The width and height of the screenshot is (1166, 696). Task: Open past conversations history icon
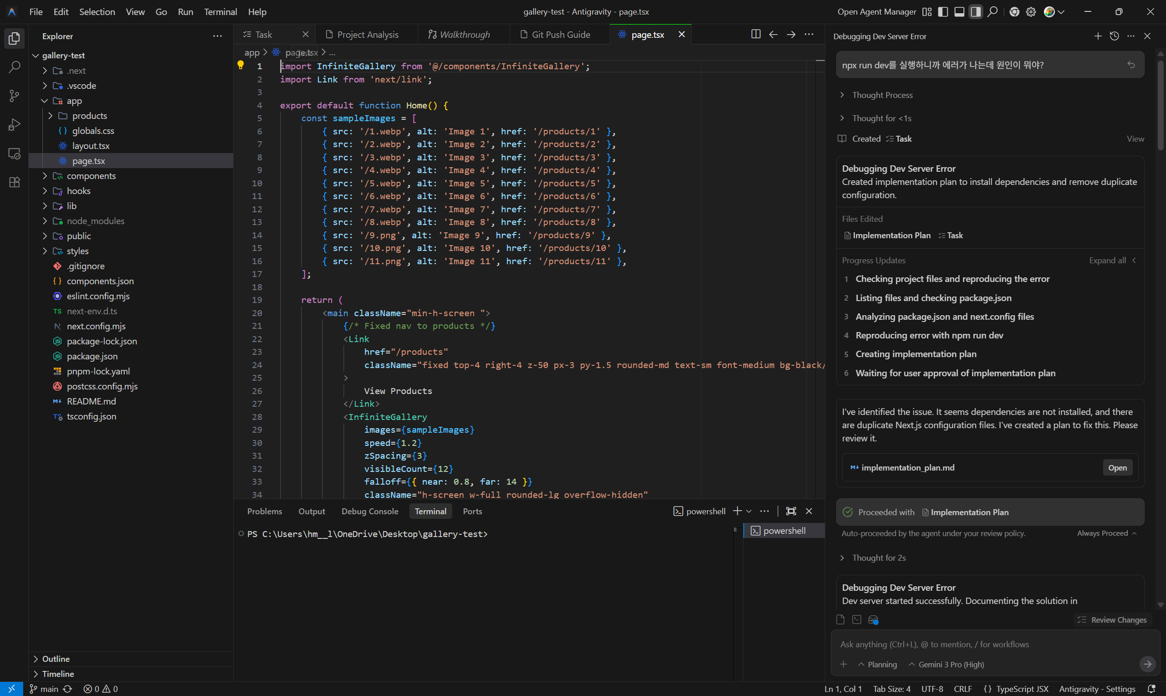pyautogui.click(x=1114, y=36)
